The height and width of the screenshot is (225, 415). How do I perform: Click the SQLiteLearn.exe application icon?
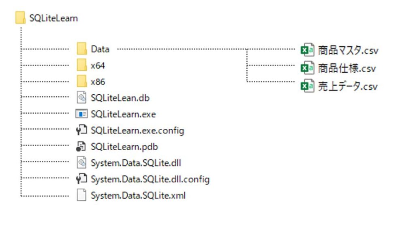click(81, 114)
